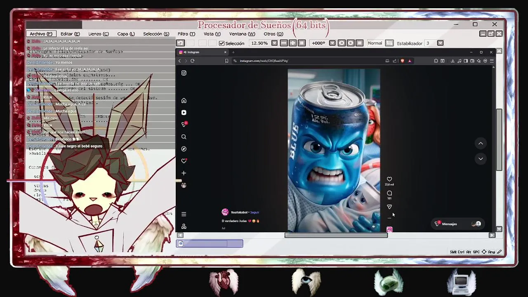Open the notifications heart in Instagram sidebar

click(184, 161)
